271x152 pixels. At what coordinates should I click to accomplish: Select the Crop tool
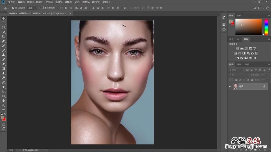click(3, 36)
